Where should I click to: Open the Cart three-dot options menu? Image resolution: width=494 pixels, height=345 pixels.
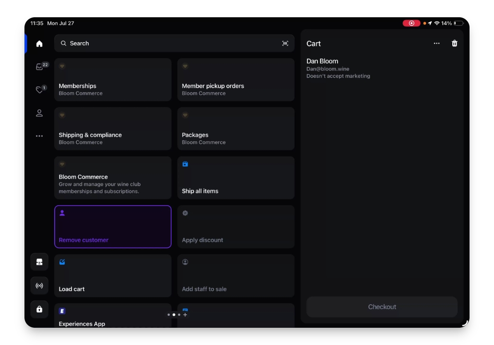click(x=436, y=44)
